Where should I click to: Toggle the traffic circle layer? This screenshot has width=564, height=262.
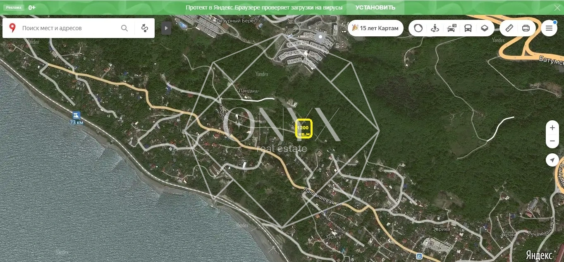point(418,28)
